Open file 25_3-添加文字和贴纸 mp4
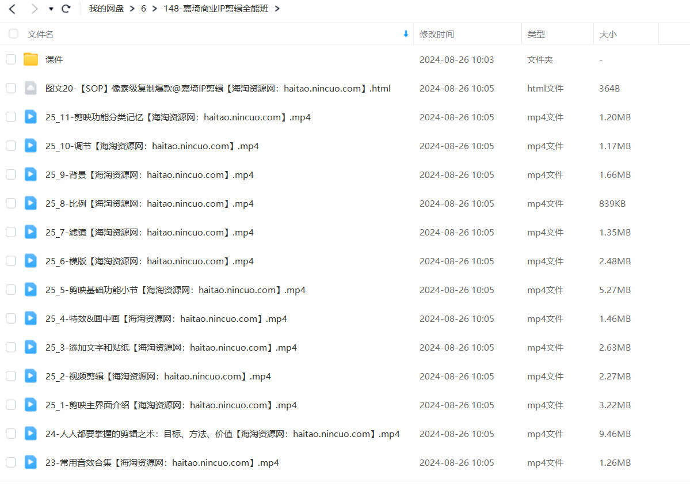Screen dimensions: 690x490 [171, 347]
